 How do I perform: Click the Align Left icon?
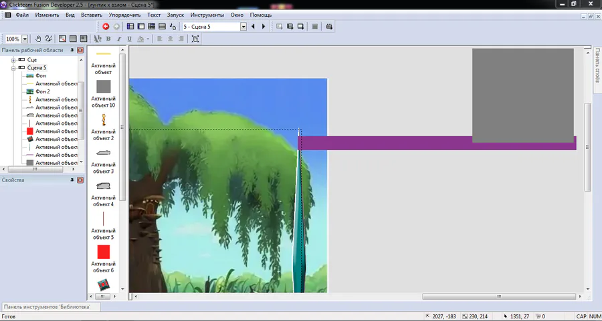(x=160, y=39)
